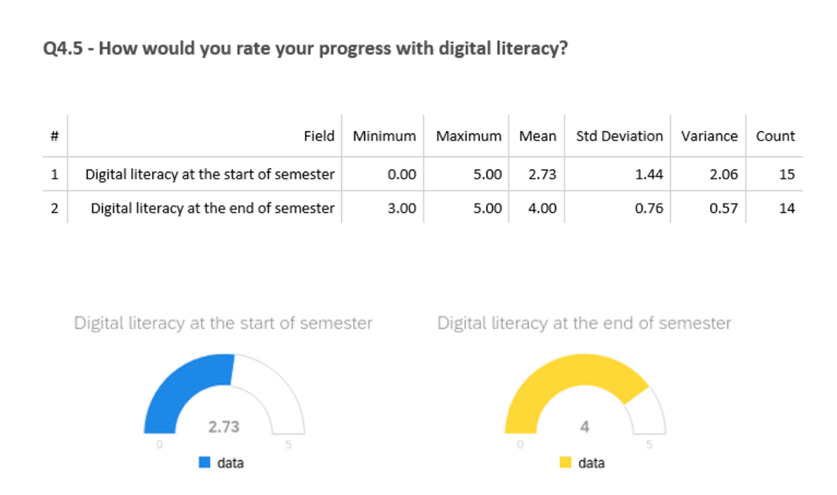837x495 pixels.
Task: Click row 'Digital literacy at the end of semester'
Action: pos(423,208)
